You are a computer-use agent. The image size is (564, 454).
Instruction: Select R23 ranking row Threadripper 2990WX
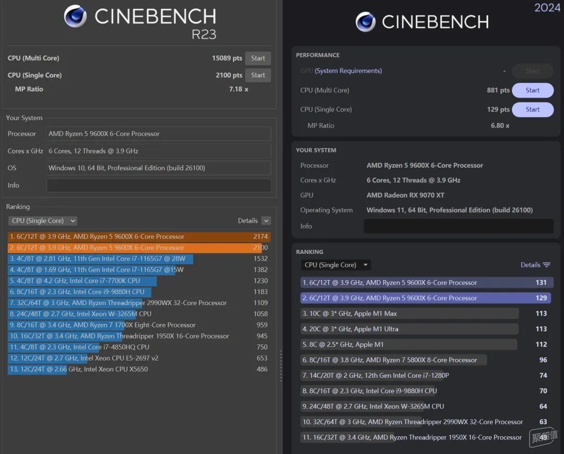139,303
